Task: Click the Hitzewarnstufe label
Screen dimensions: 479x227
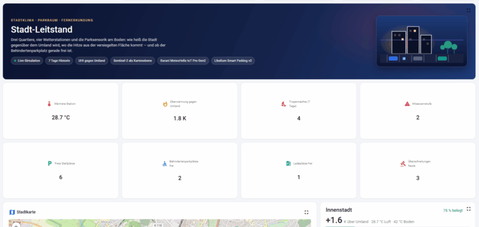Action: [422, 104]
